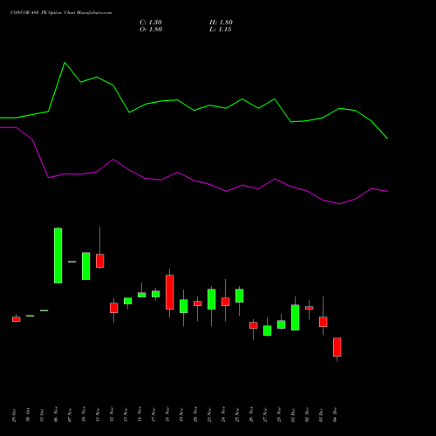Click the 01 Dec date label
The image size is (436, 436).
pyautogui.click(x=293, y=415)
